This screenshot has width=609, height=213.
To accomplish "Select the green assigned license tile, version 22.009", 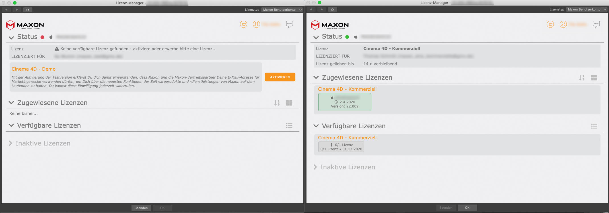I will pyautogui.click(x=345, y=102).
